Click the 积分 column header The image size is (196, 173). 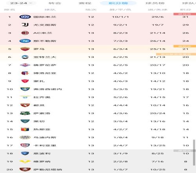click(185, 9)
